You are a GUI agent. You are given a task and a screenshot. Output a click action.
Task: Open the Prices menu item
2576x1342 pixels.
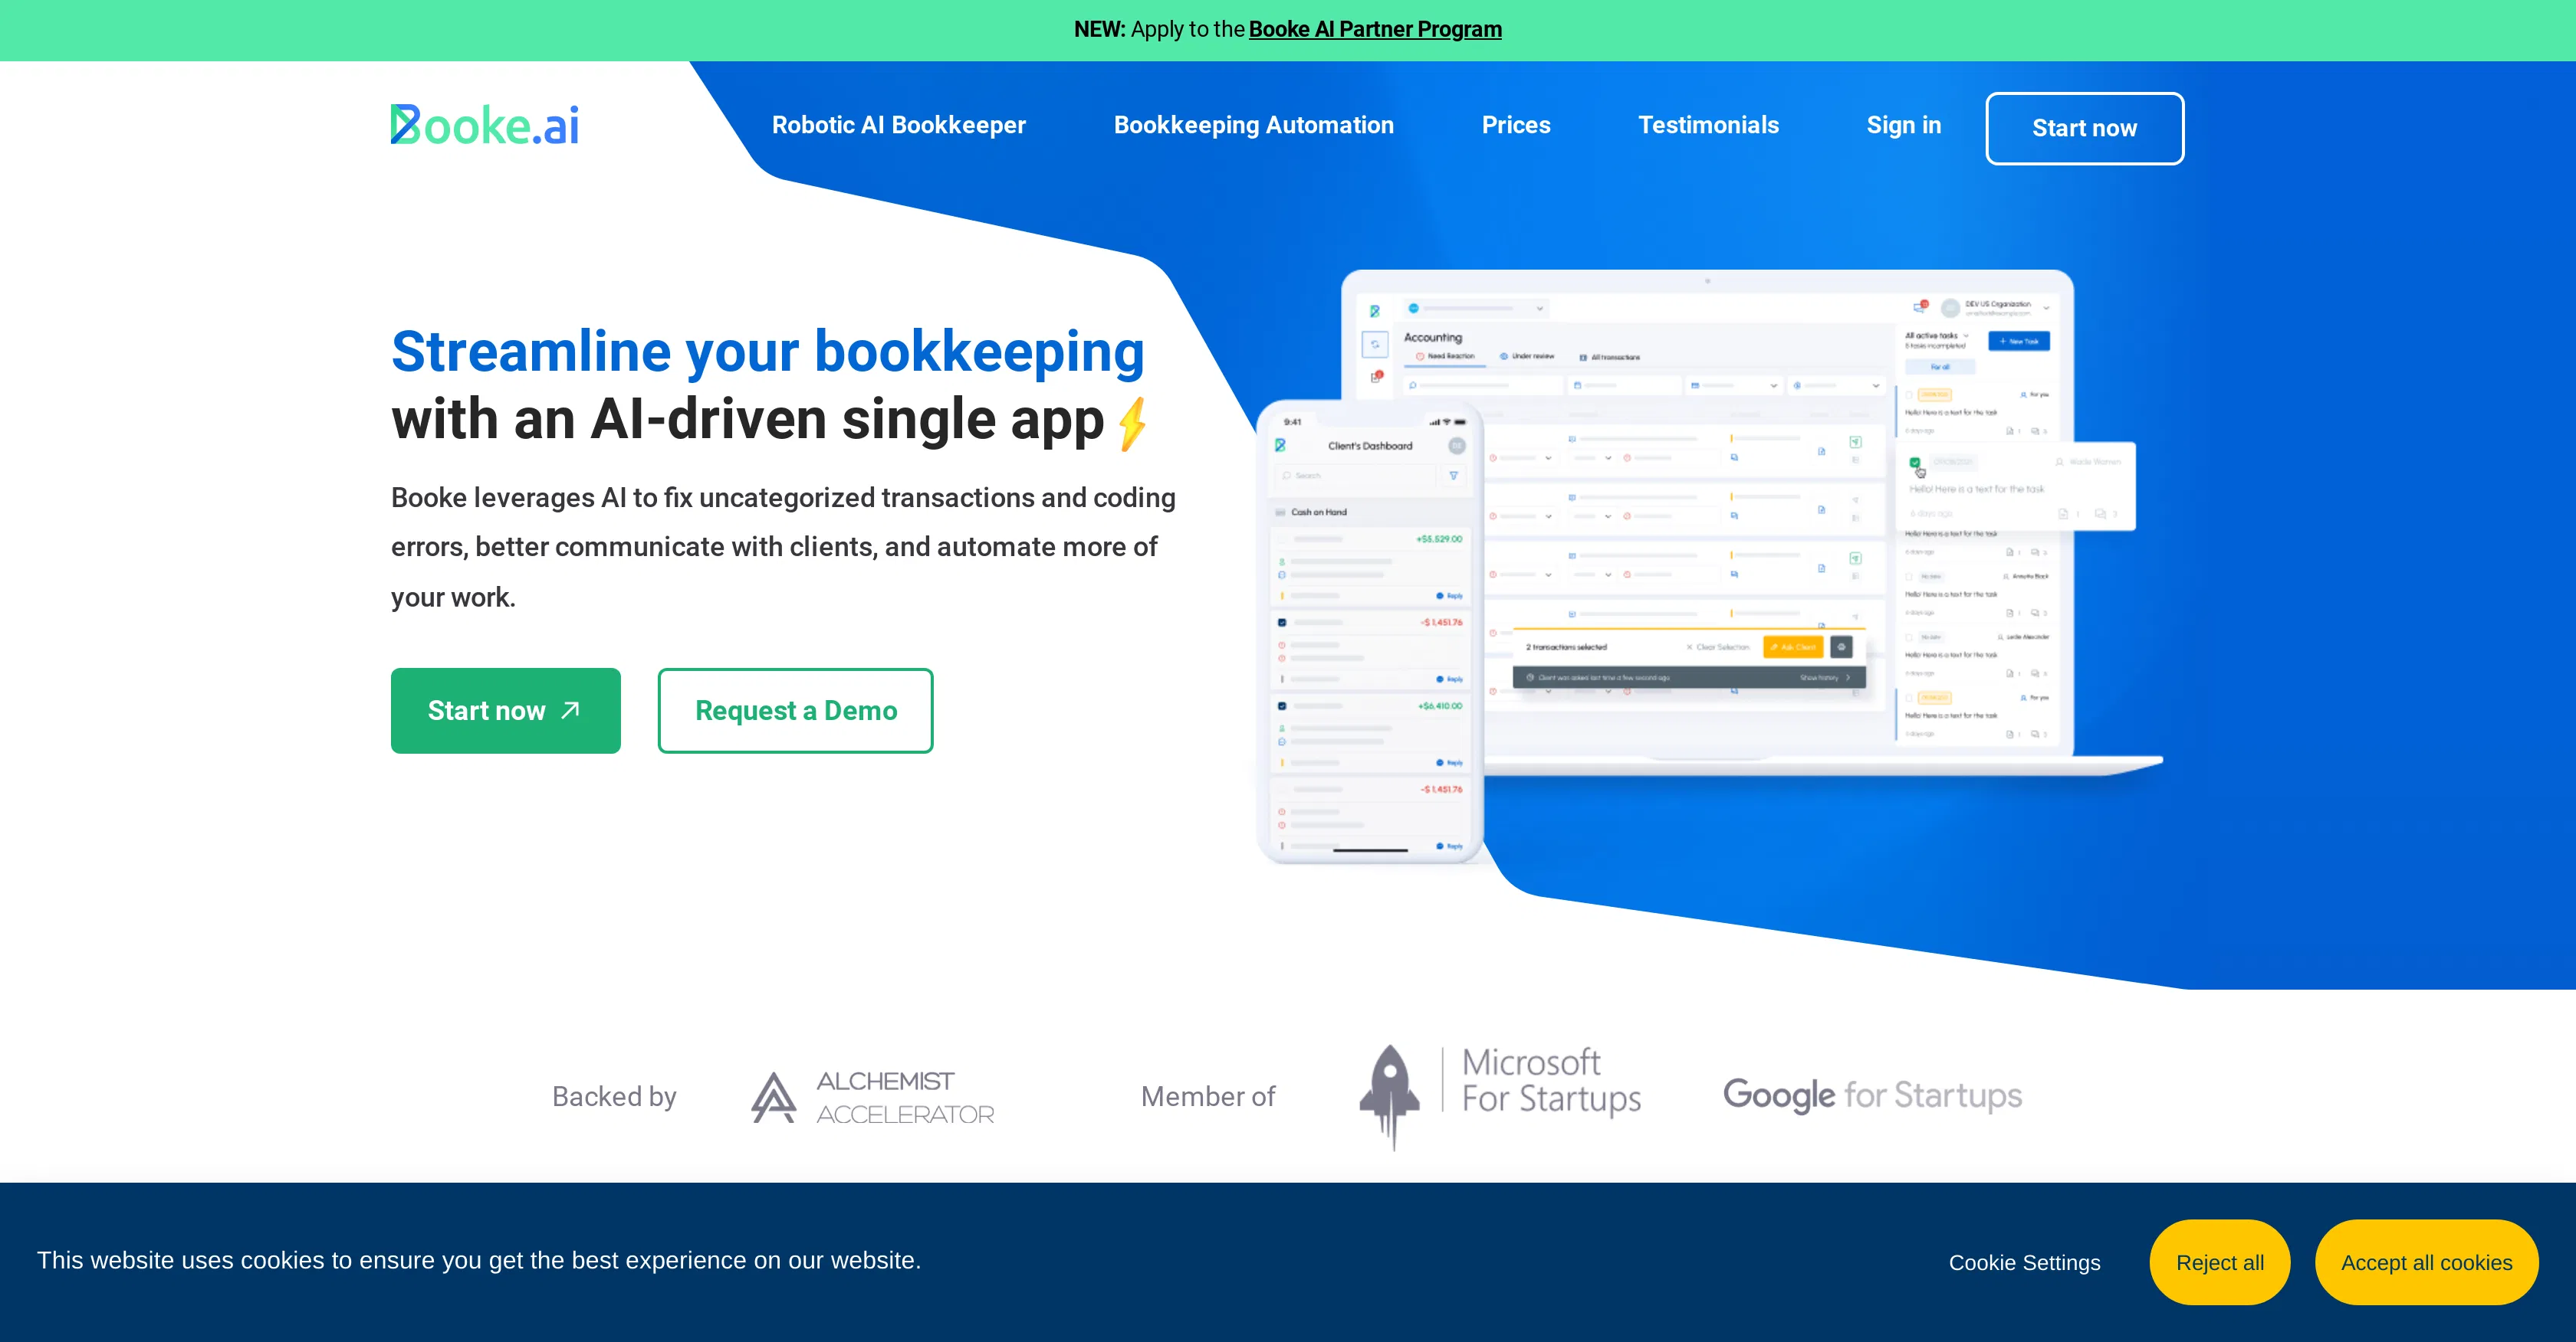(x=1516, y=125)
